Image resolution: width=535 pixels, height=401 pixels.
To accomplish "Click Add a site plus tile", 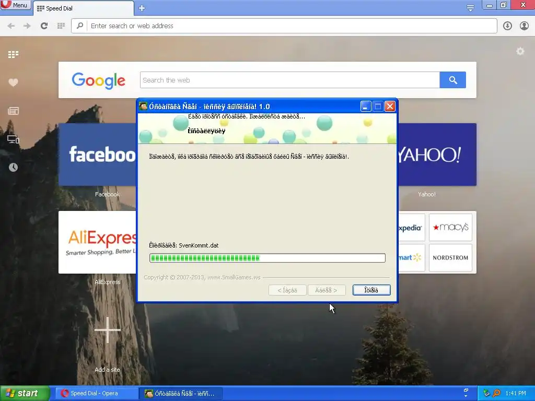I will point(108,330).
